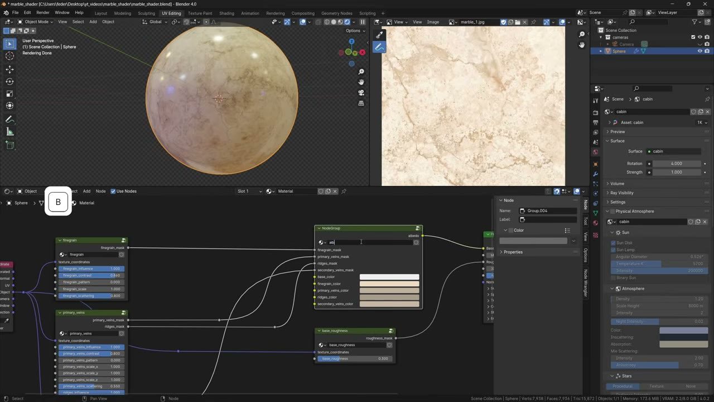Activate the Scale tool in the viewport
Image resolution: width=714 pixels, height=402 pixels.
9,94
